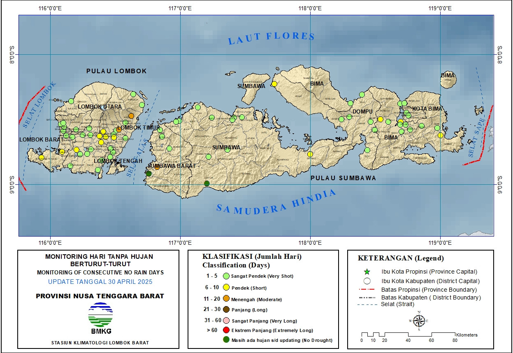Image resolution: width=513 pixels, height=353 pixels.
Task: Click the BMKG logo emblem
Action: click(x=101, y=315)
